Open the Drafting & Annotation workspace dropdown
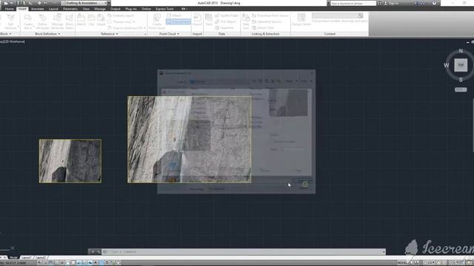474x266 pixels. point(84,3)
